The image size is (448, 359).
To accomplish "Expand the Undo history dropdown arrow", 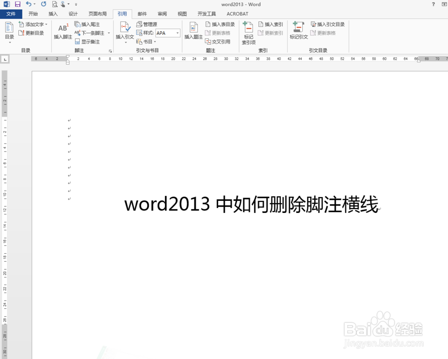I will (x=34, y=4).
